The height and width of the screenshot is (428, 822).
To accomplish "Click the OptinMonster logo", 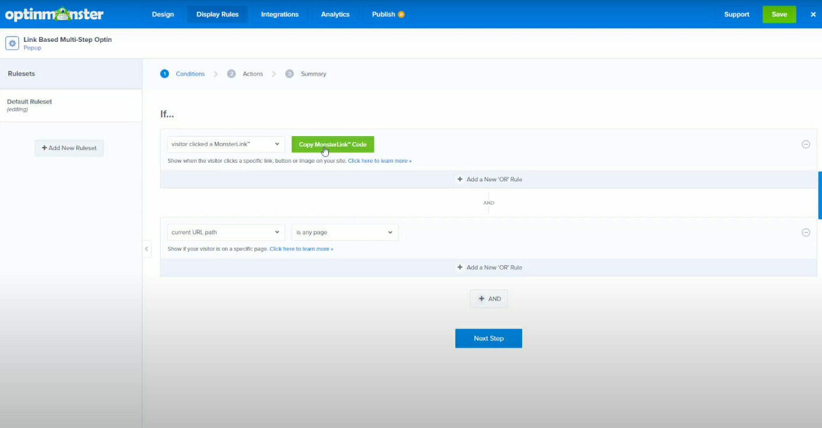I will [x=54, y=14].
